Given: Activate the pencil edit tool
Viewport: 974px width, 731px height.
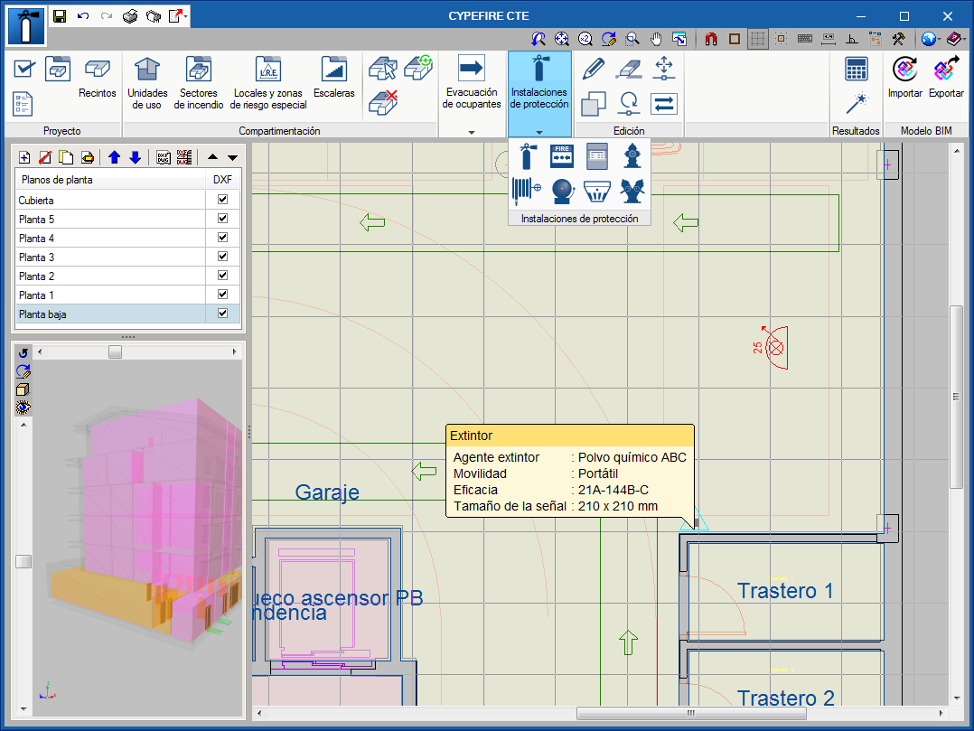Looking at the screenshot, I should pyautogui.click(x=594, y=69).
